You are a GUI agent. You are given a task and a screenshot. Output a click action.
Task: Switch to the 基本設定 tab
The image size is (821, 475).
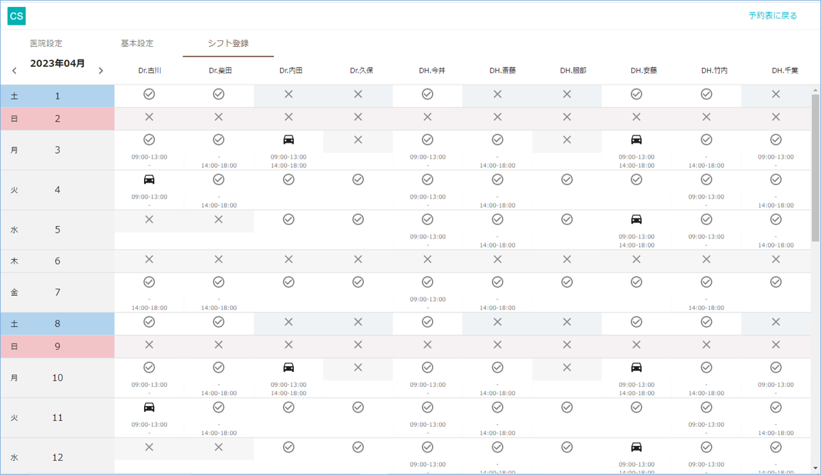pyautogui.click(x=137, y=44)
